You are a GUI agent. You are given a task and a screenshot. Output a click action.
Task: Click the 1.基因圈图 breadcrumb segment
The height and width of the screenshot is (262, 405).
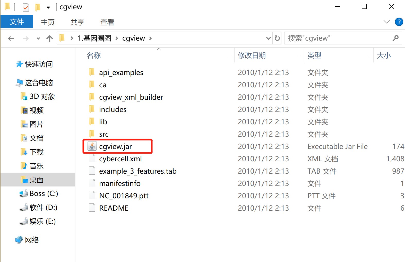coord(94,38)
